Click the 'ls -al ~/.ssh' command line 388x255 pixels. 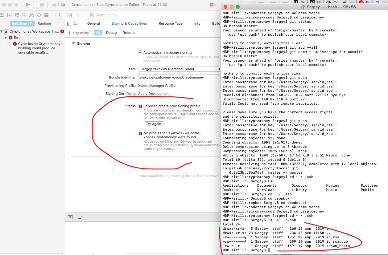coord(259,220)
